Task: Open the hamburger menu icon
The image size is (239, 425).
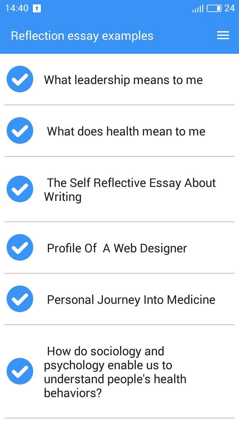Action: tap(223, 36)
